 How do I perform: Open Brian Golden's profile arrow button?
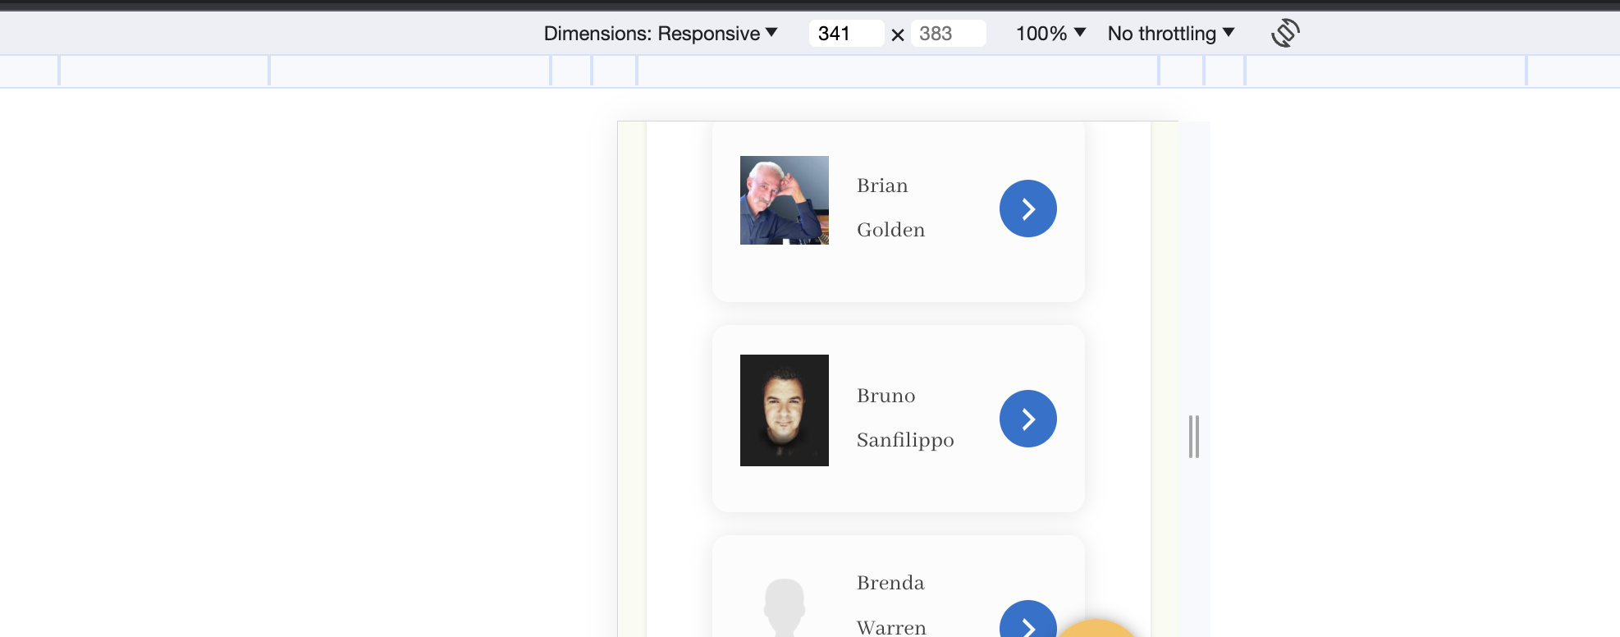click(1027, 209)
